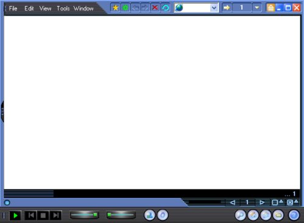This screenshot has width=304, height=223.
Task: Expand the address bar dropdown arrow
Action: pos(214,8)
